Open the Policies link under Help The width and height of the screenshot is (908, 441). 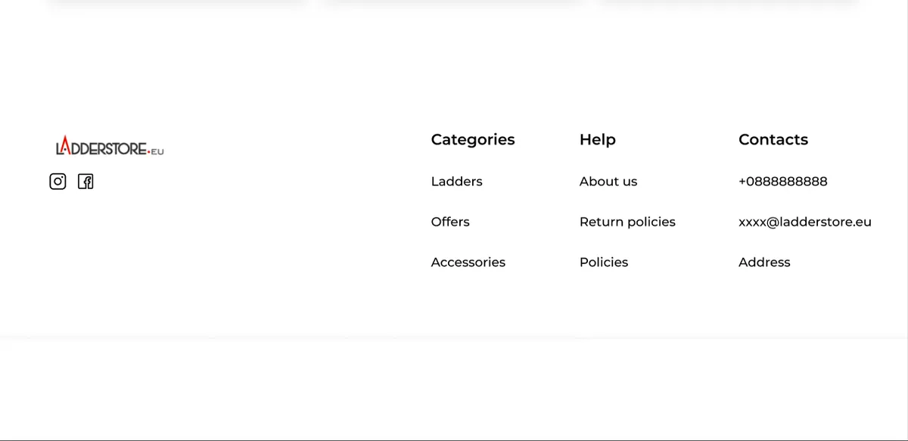pyautogui.click(x=604, y=262)
